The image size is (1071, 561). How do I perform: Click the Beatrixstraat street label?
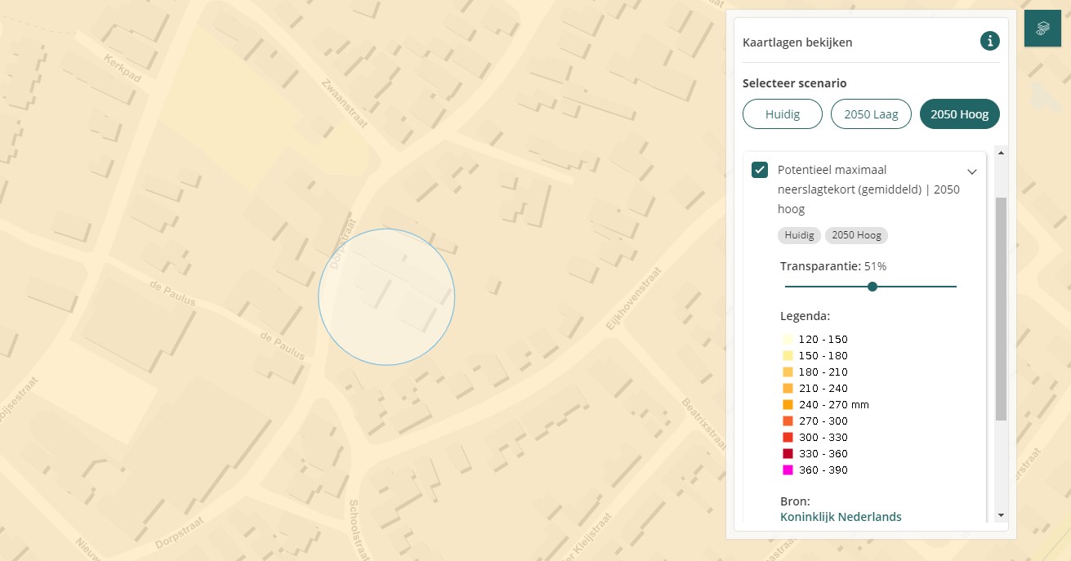pyautogui.click(x=703, y=424)
